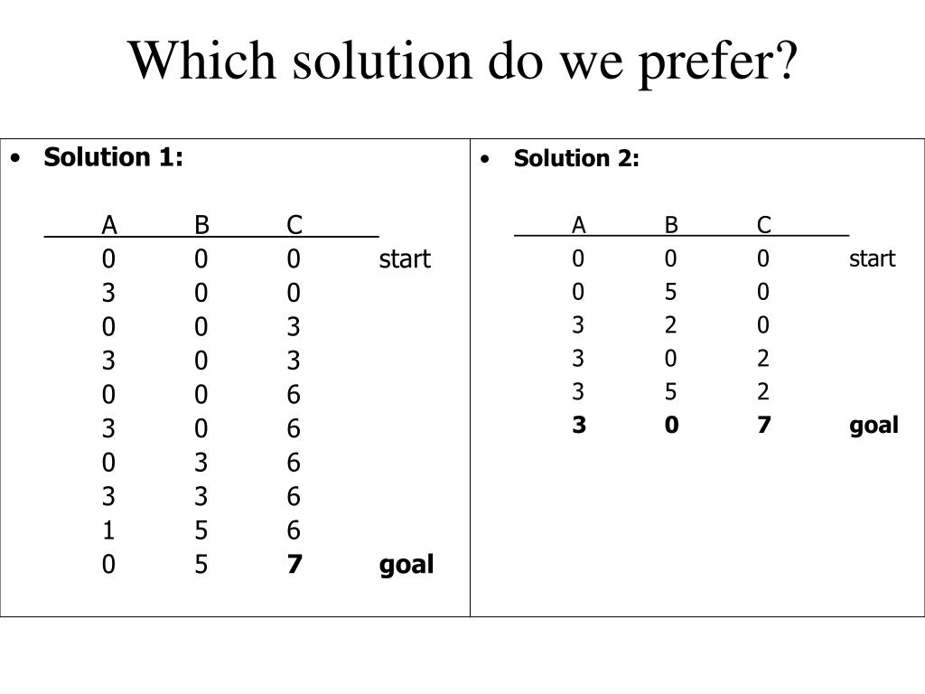Click column header B in Solution 1

(201, 225)
